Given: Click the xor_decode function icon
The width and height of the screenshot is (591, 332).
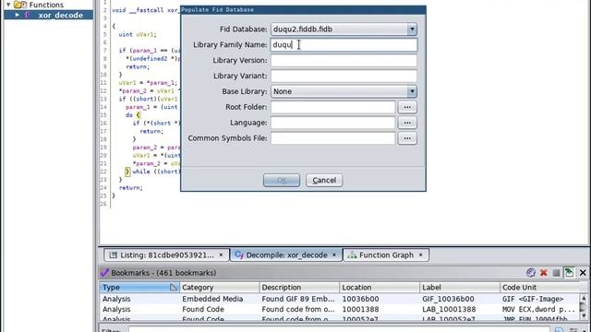Looking at the screenshot, I should pyautogui.click(x=27, y=15).
